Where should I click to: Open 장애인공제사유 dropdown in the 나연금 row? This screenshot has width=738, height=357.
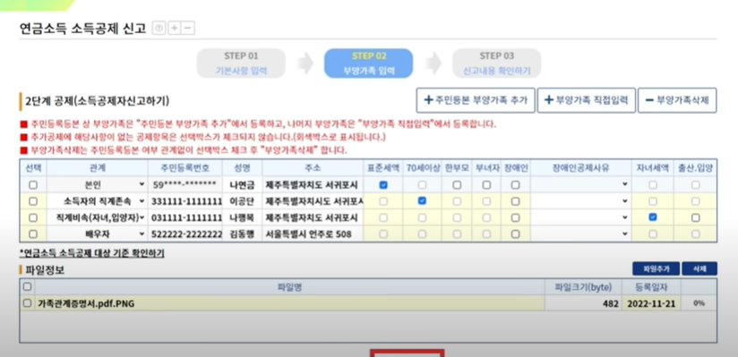[580, 185]
